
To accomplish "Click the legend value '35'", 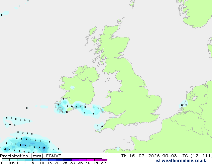I will [x=80, y=163].
